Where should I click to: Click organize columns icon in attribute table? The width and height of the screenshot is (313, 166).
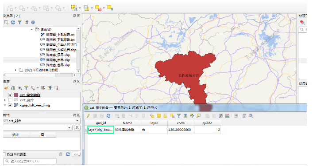point(220,115)
